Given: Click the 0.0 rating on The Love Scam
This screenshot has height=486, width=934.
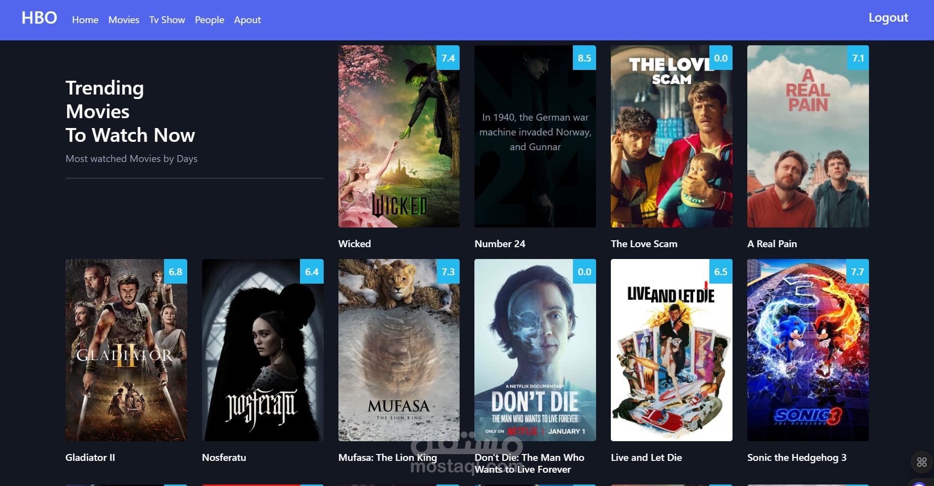Looking at the screenshot, I should pos(721,58).
